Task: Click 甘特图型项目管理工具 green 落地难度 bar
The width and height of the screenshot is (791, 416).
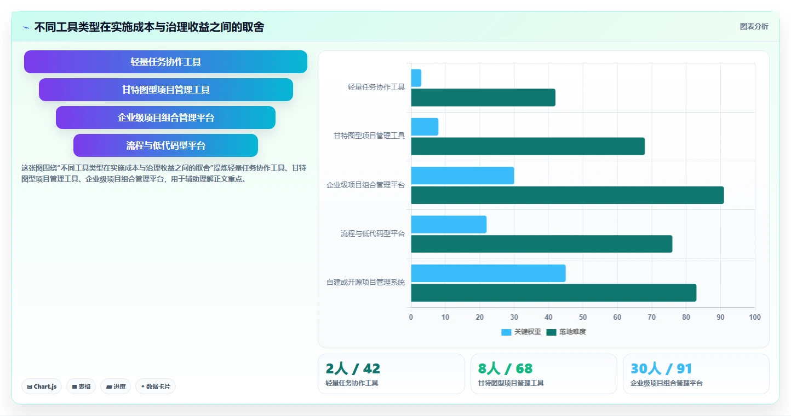Action: tap(528, 147)
